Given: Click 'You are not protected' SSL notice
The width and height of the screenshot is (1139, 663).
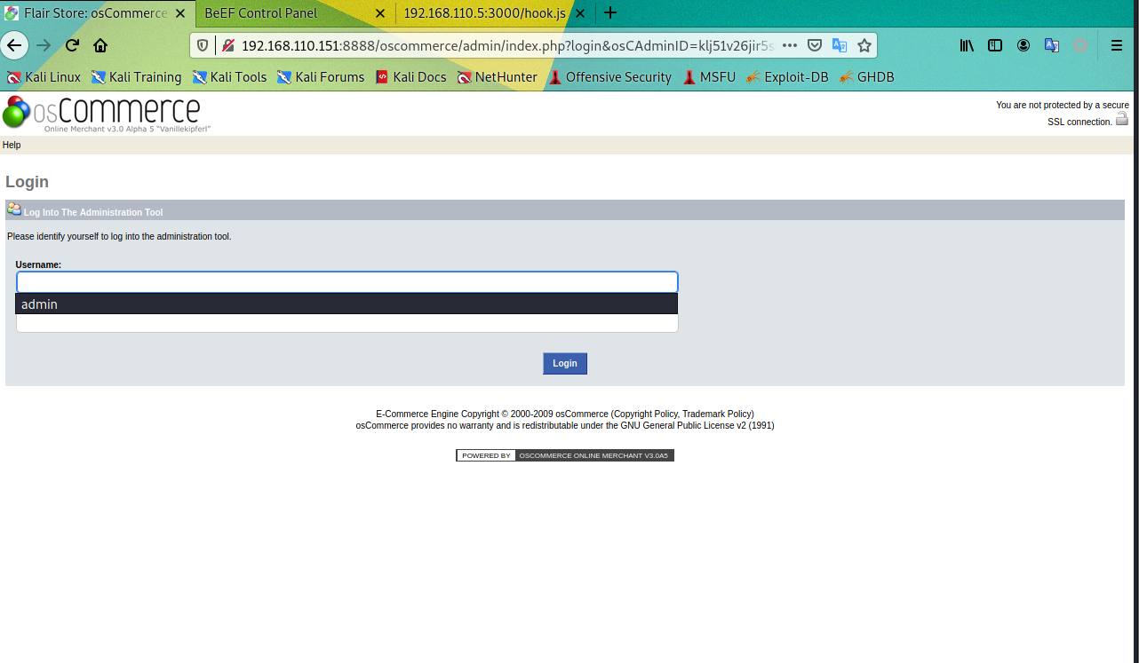Looking at the screenshot, I should [1063, 113].
